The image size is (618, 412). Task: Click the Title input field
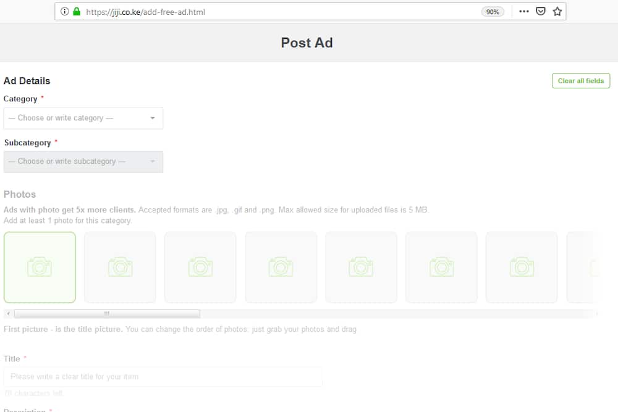163,377
